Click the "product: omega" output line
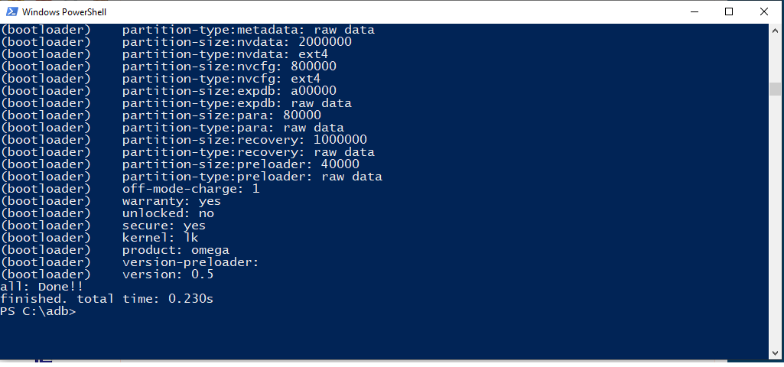This screenshot has width=784, height=367. click(x=175, y=250)
